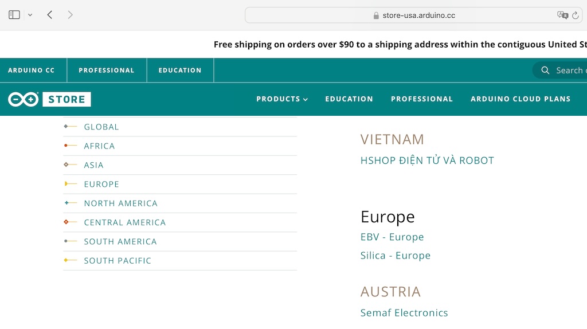This screenshot has width=587, height=329.
Task: Switch to the Professional top tab
Action: [106, 70]
